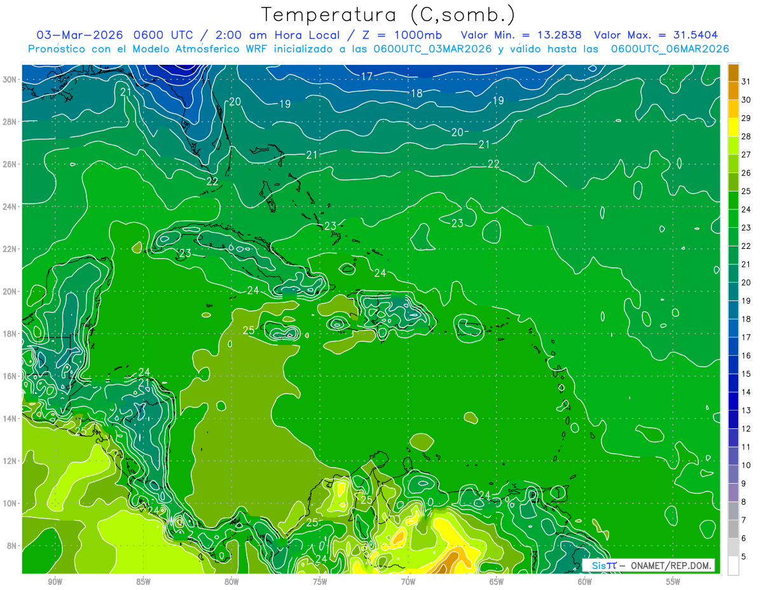This screenshot has width=763, height=590.
Task: Pick the legend color band between 20 and 21
Action: [x=733, y=274]
